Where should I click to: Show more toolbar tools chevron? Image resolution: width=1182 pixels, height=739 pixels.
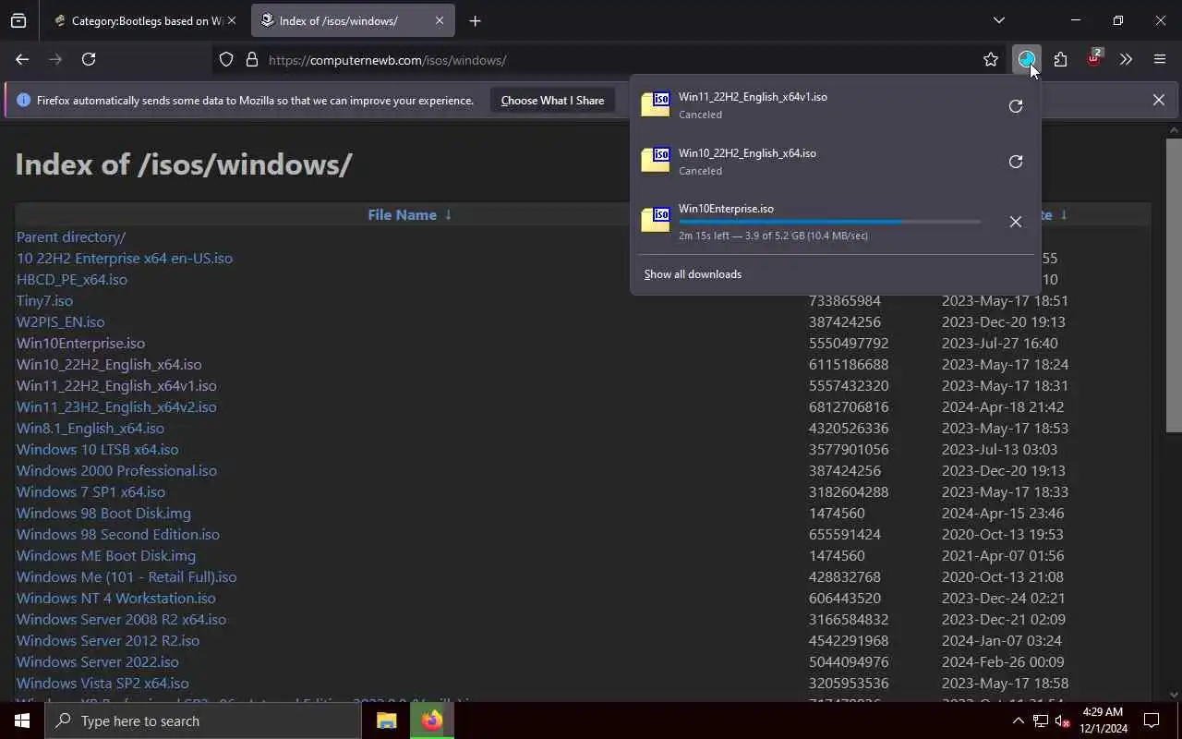click(1126, 59)
